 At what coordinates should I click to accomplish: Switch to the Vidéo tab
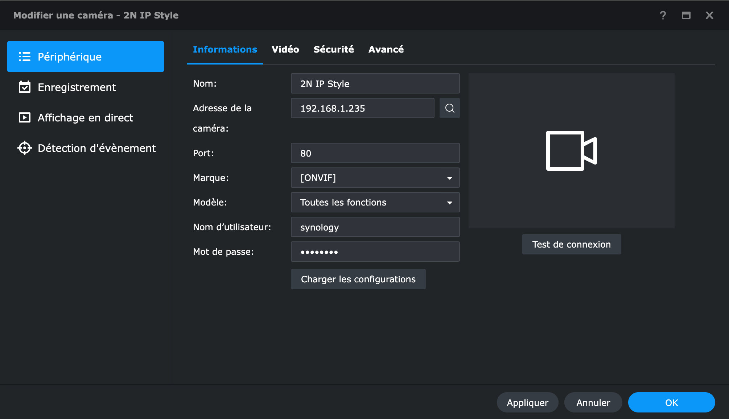285,49
